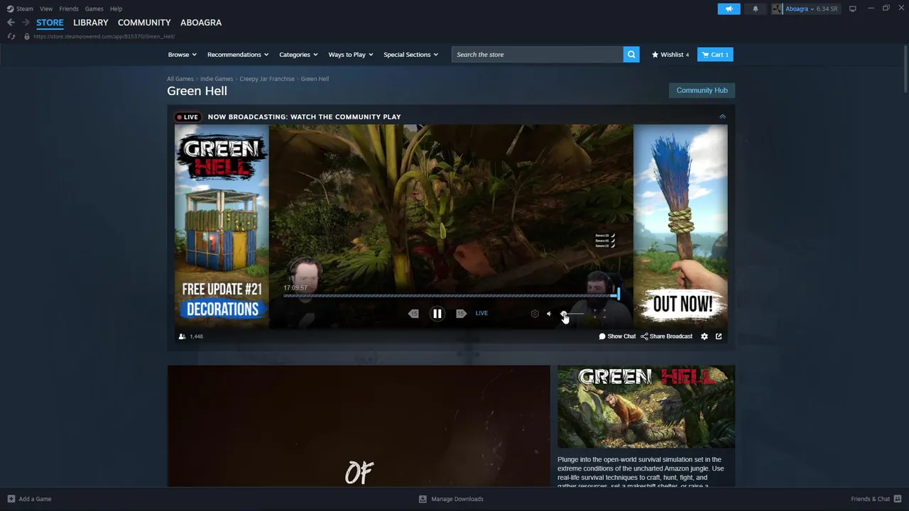This screenshot has width=909, height=511.
Task: Open Friends & Chat
Action: tap(876, 499)
